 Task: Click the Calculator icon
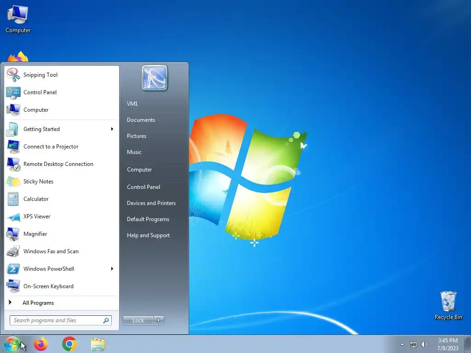coord(13,199)
